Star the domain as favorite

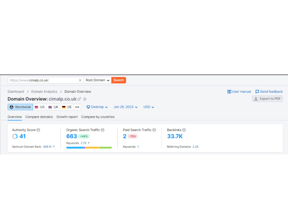85,99
